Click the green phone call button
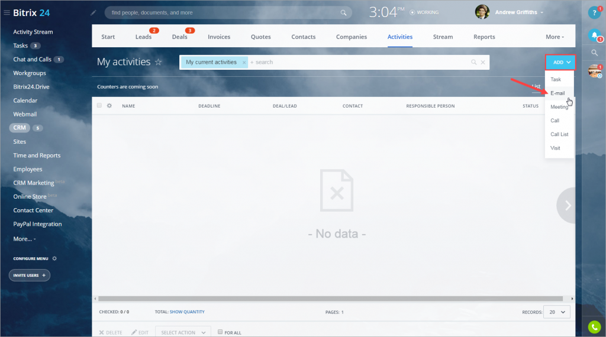This screenshot has height=337, width=606. pos(594,327)
